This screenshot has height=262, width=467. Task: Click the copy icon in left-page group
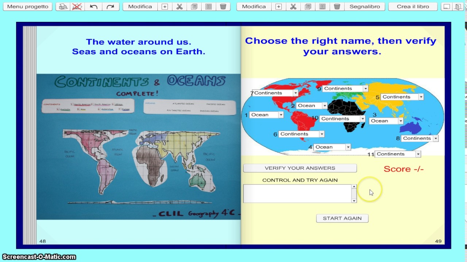pyautogui.click(x=194, y=7)
